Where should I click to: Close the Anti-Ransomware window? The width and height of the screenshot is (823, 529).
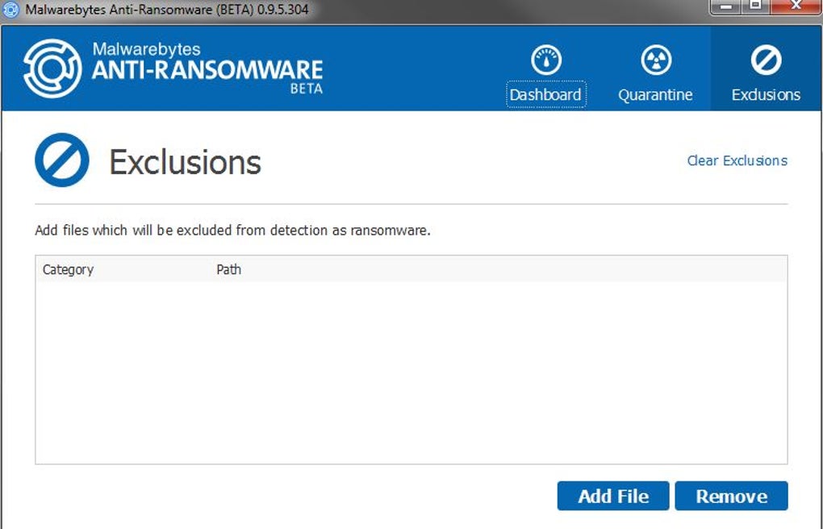coord(795,7)
